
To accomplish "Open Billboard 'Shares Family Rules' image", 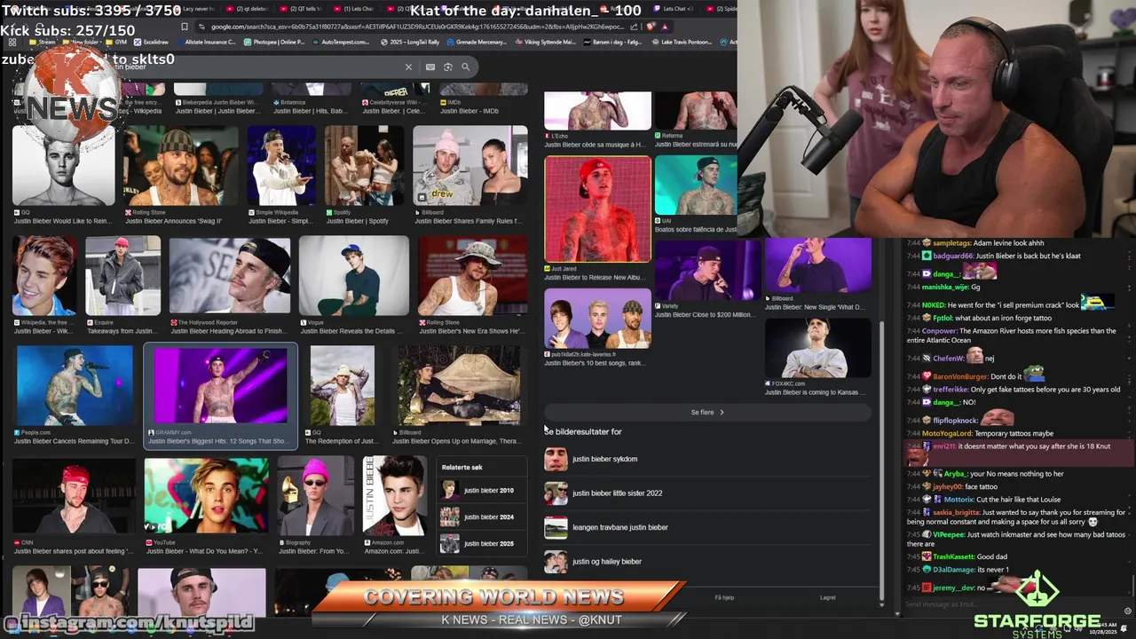I will (469, 166).
